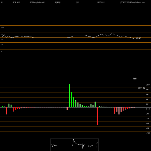
Task: Click the overlapping price value near 1021.81
Action: 142,88
